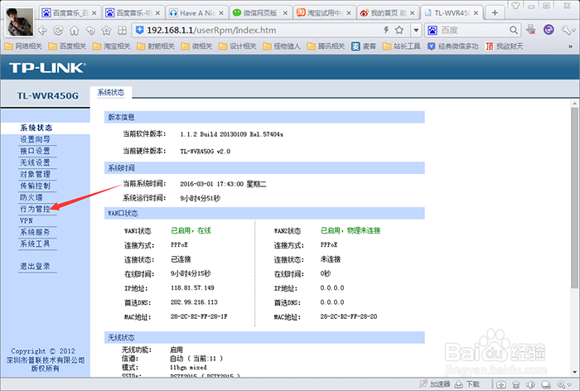Open the 腾讯相关 bookmark folder
The height and width of the screenshot is (391, 580).
click(x=326, y=46)
